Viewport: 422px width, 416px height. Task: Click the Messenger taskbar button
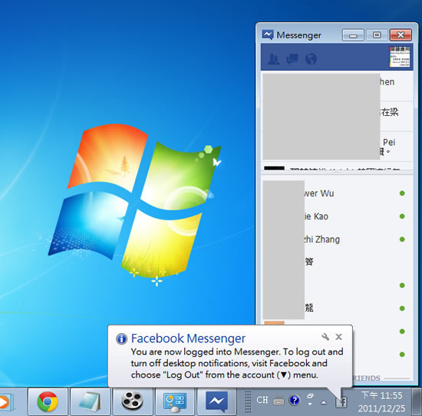click(x=216, y=401)
